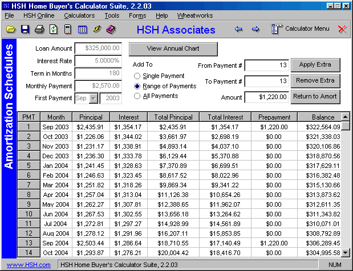Click the Total Interest column header
Screen dimensions: 353x271
point(225,117)
